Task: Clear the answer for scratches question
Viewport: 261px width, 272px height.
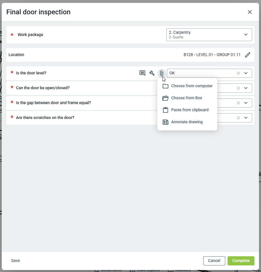Action: [238, 118]
